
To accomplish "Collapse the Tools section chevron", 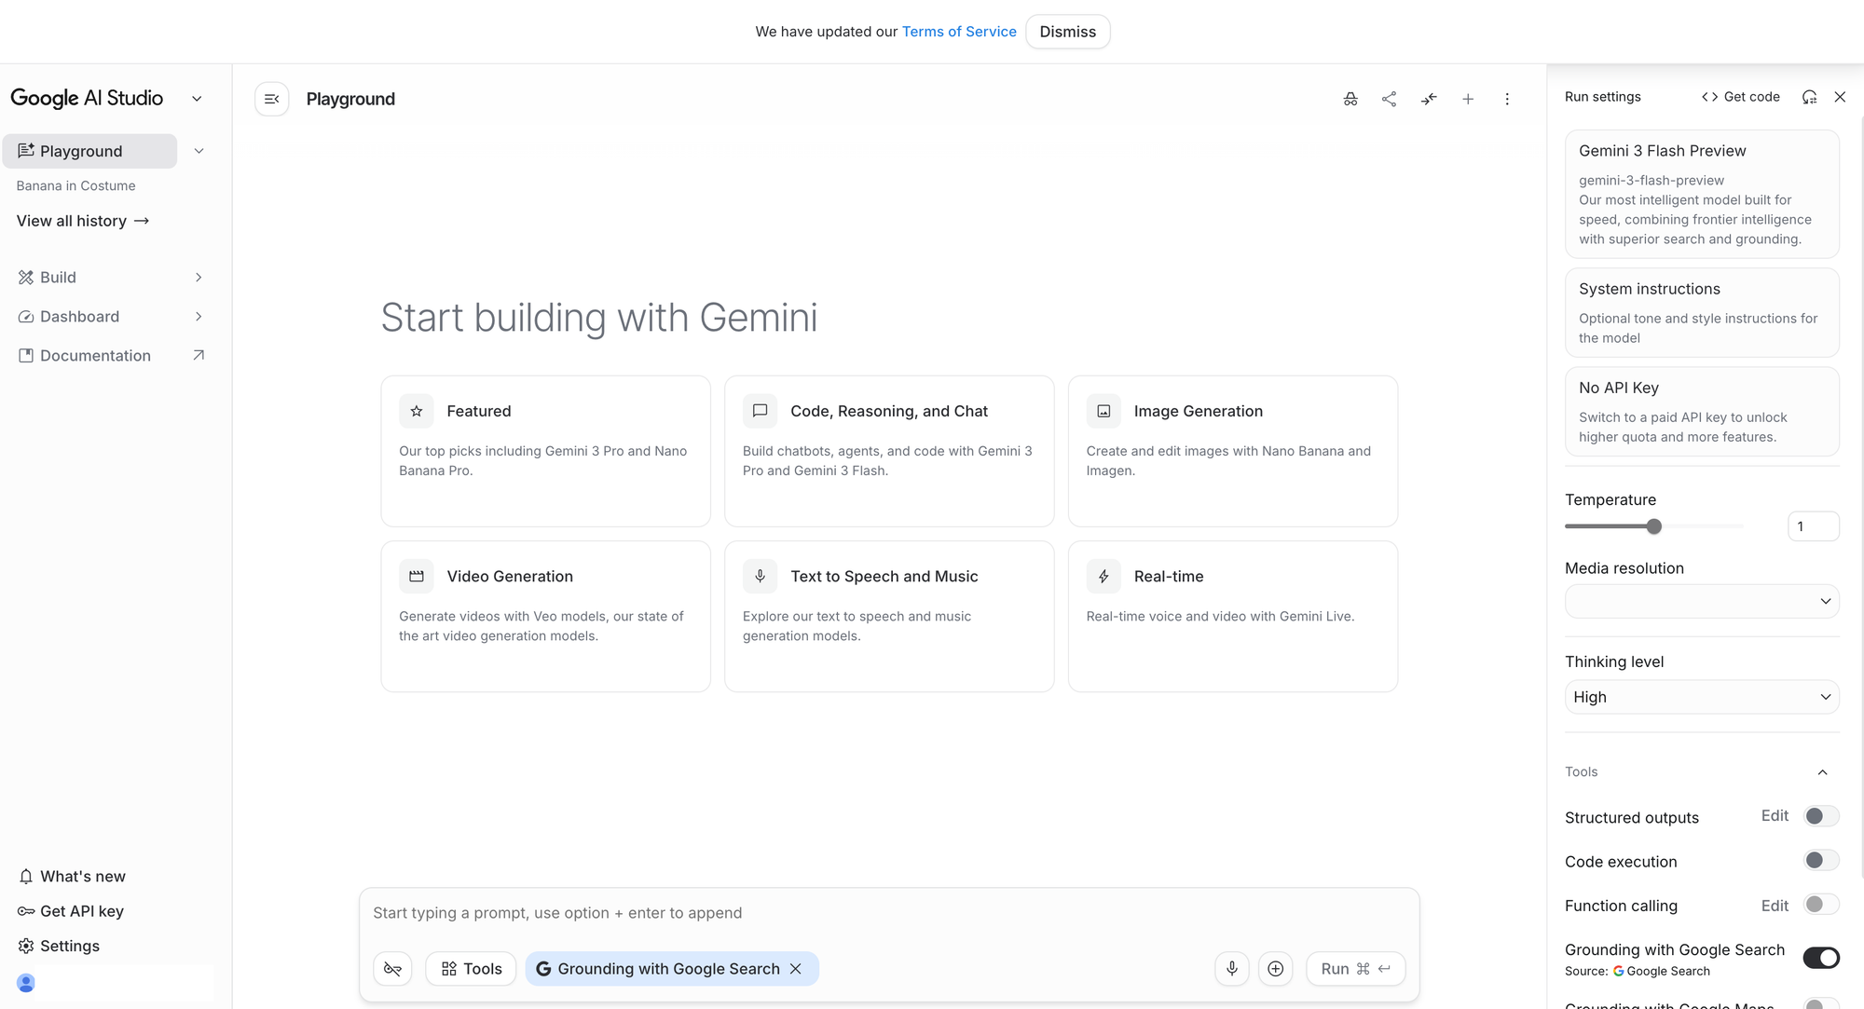I will [x=1823, y=772].
